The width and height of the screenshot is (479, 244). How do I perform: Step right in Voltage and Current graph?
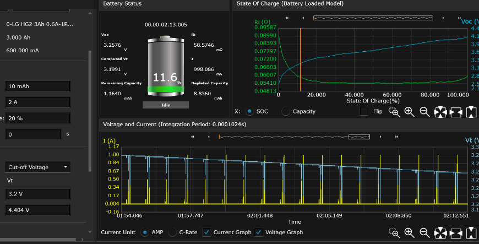coord(380,137)
